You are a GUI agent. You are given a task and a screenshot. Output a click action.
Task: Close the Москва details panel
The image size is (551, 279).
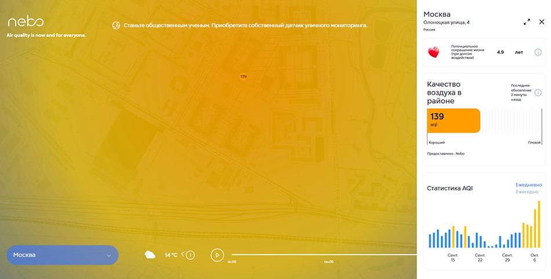tap(541, 22)
